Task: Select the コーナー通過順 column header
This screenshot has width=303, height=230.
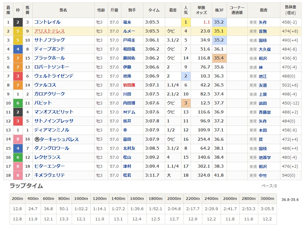Action: [x=237, y=10]
